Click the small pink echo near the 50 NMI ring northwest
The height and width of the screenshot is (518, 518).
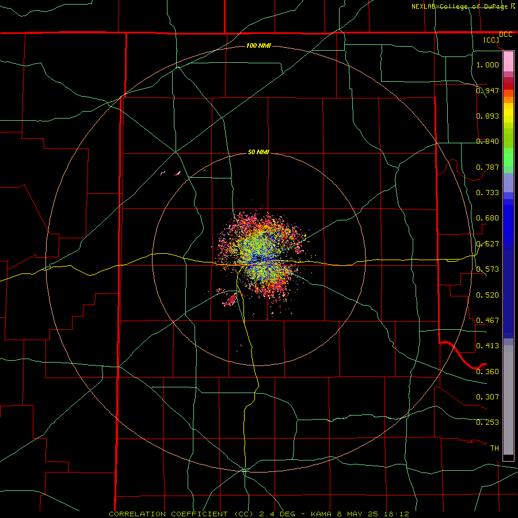coord(178,173)
